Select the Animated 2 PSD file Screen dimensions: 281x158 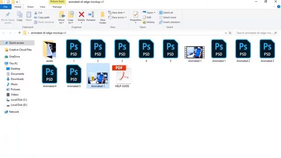click(243, 51)
